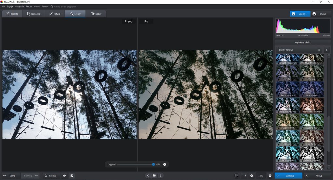Select the Efekty effects tab
This screenshot has width=333, height=180.
tap(75, 14)
